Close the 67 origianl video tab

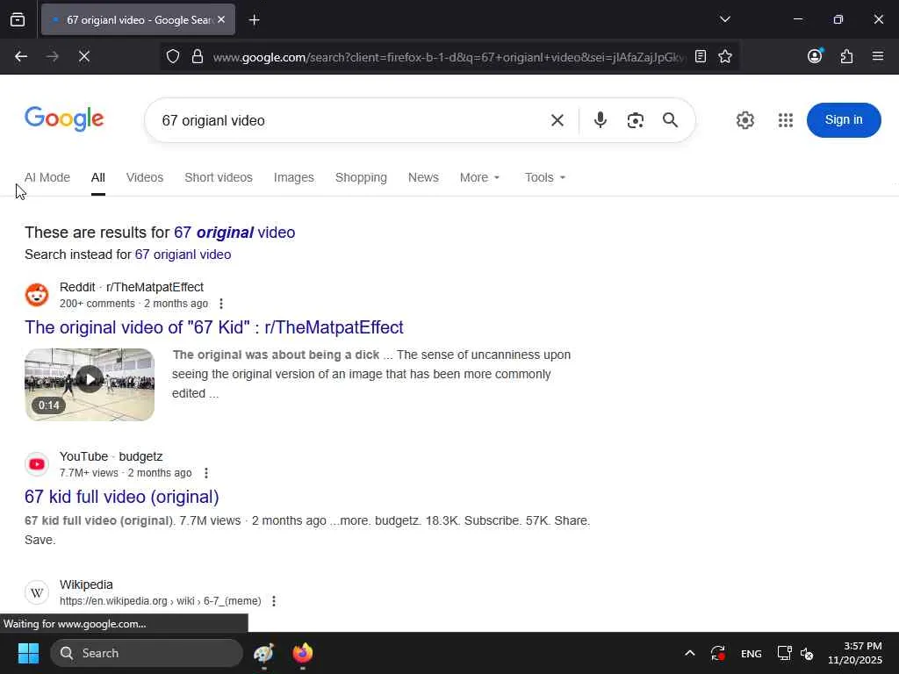(x=221, y=19)
